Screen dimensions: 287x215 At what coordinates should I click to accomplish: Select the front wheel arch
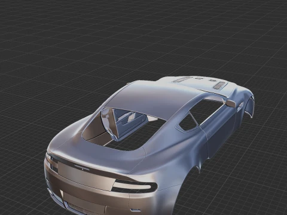pyautogui.click(x=249, y=106)
